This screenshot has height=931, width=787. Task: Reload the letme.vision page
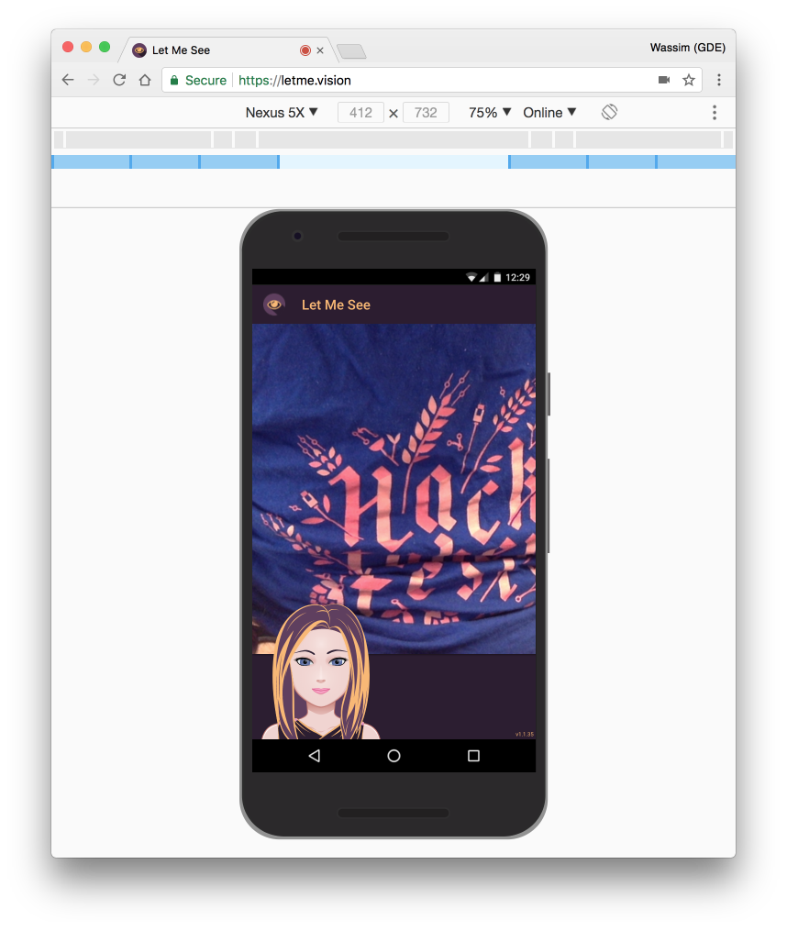[119, 80]
